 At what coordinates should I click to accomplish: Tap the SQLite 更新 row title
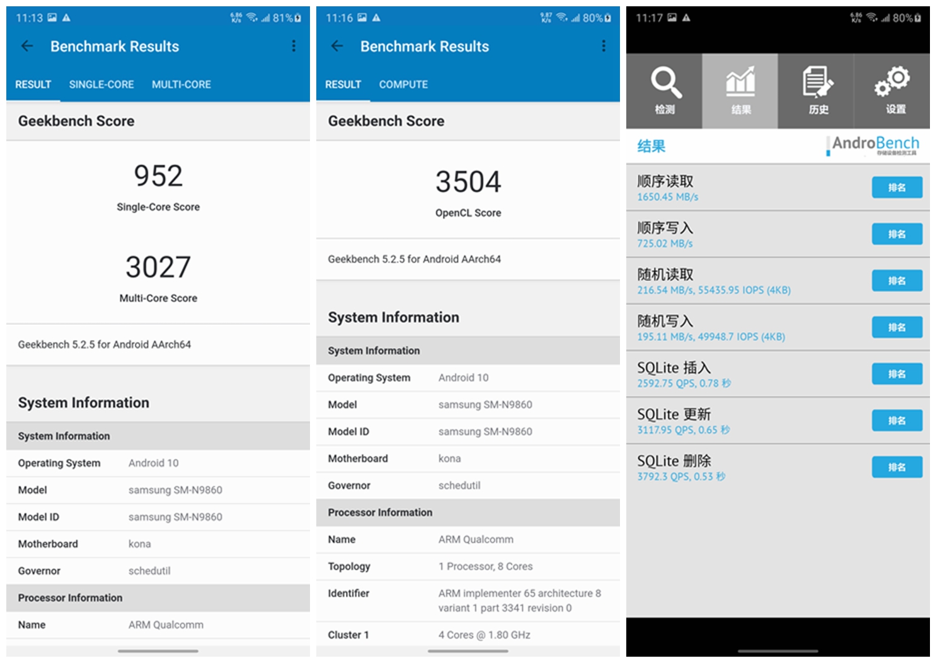click(x=674, y=414)
